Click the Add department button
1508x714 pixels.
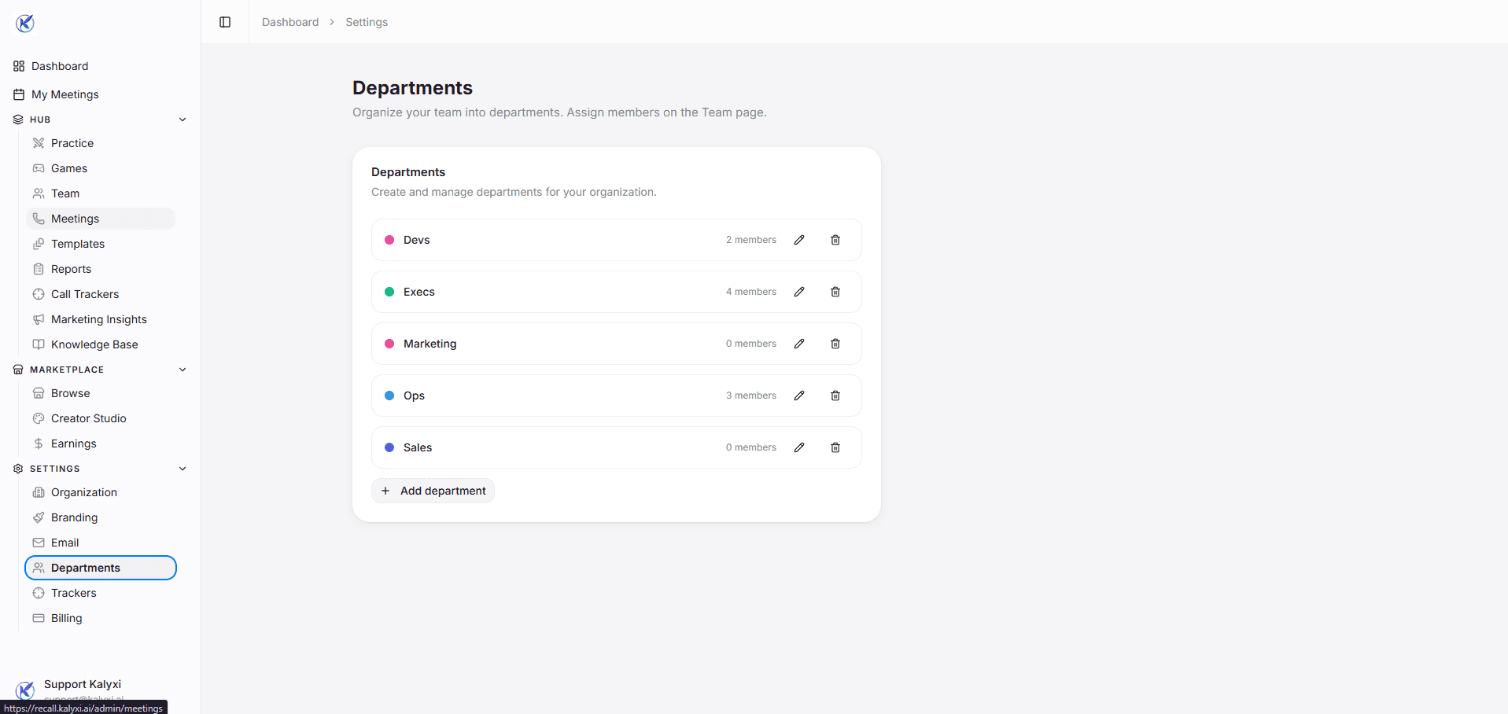[433, 491]
